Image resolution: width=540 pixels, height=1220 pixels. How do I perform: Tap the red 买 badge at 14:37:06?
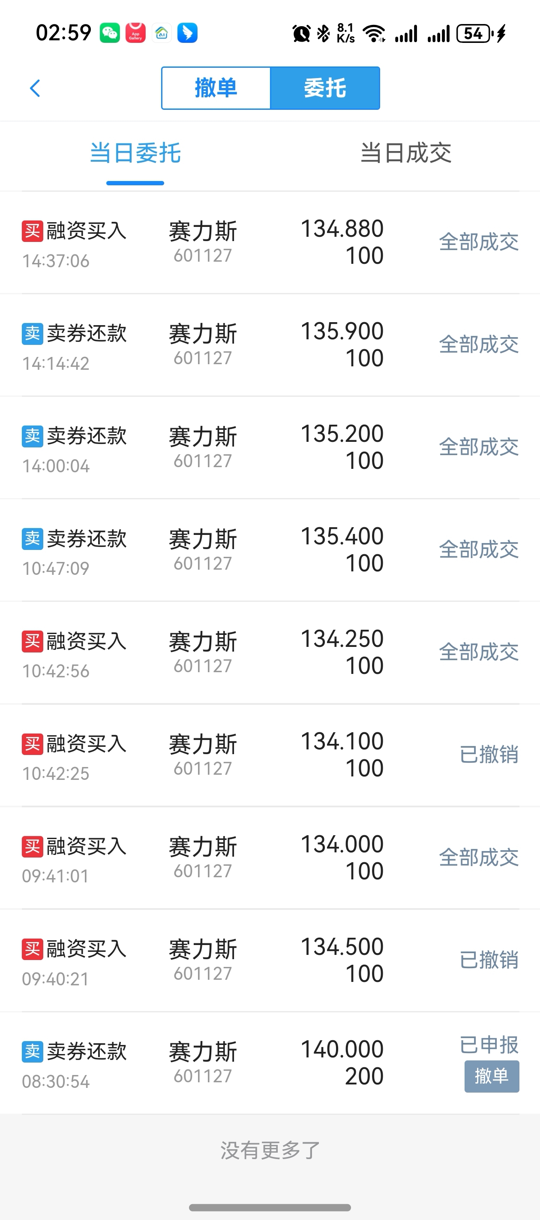point(33,231)
